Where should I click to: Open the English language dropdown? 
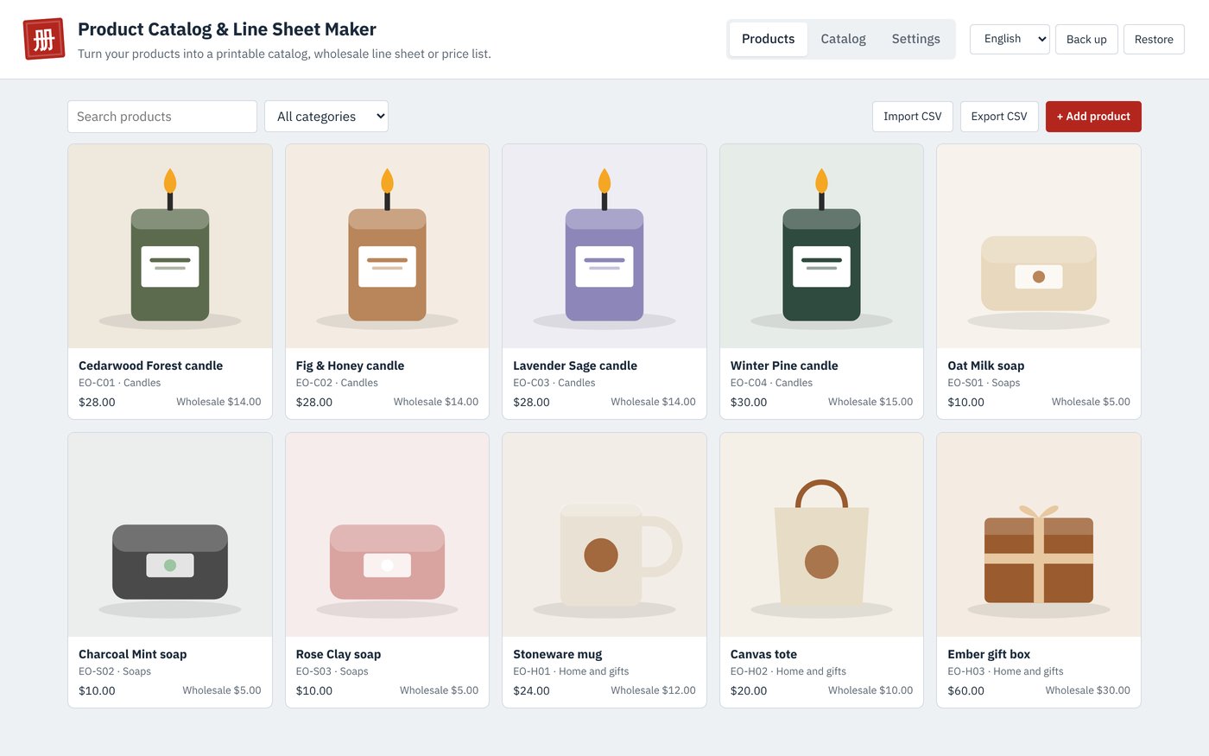tap(1010, 39)
